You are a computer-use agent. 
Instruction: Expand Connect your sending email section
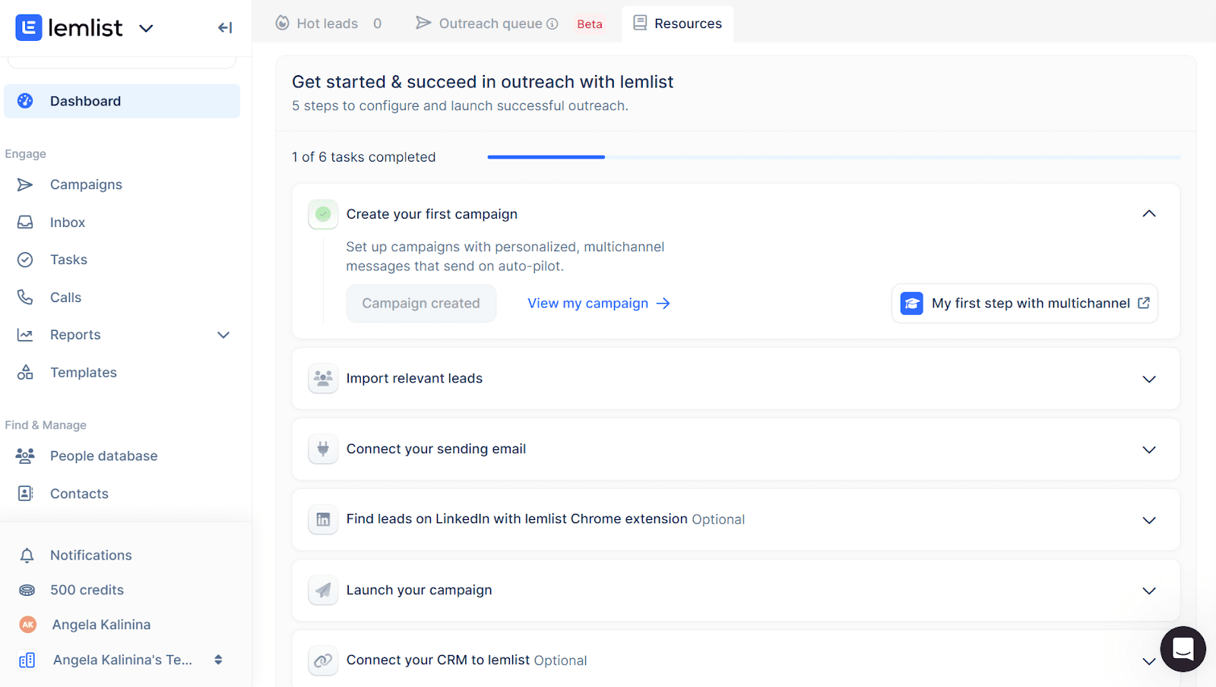click(x=1148, y=449)
